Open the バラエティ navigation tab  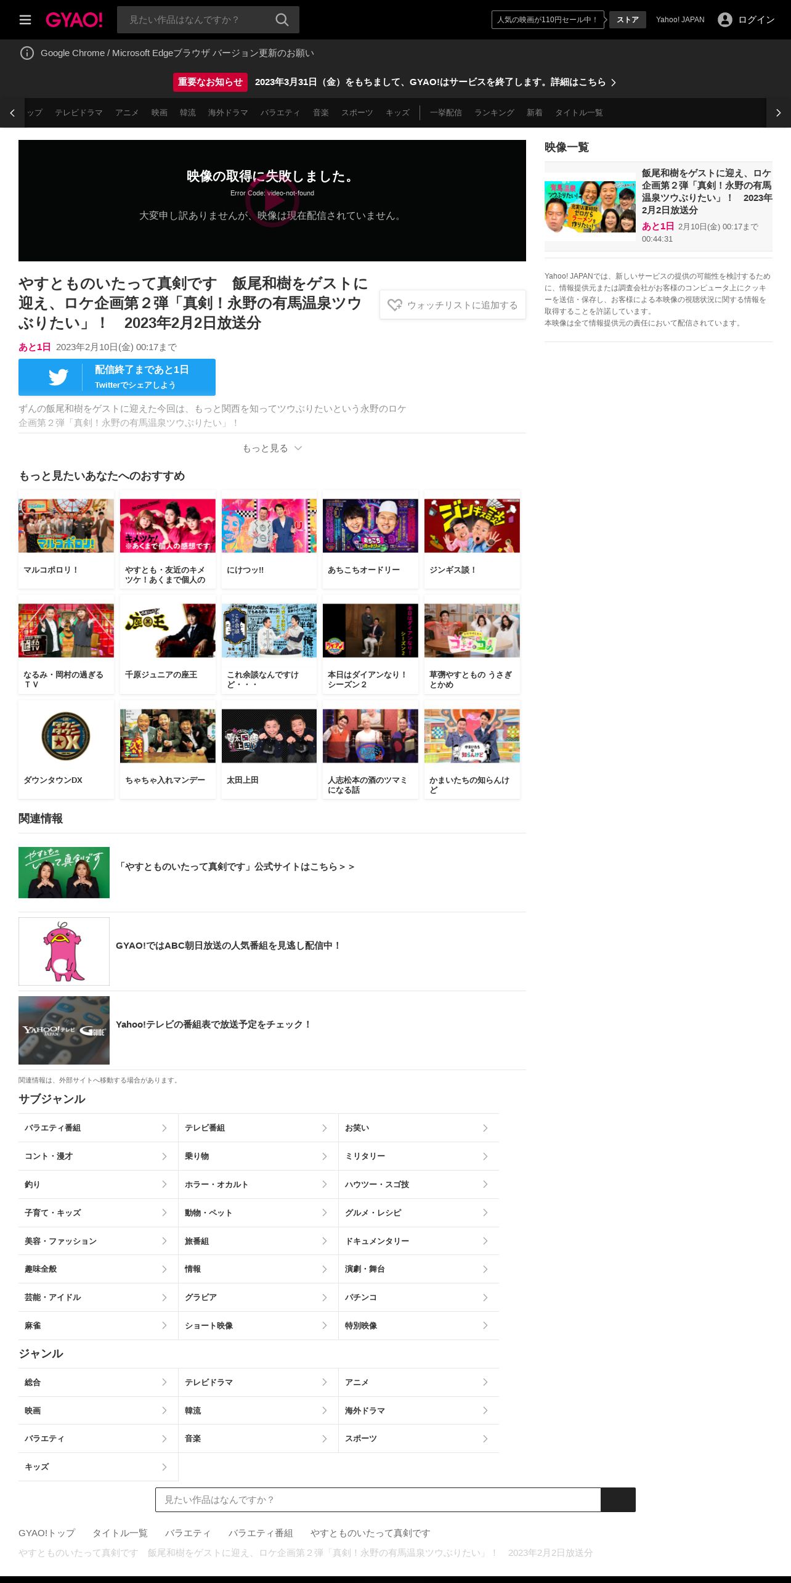[280, 113]
